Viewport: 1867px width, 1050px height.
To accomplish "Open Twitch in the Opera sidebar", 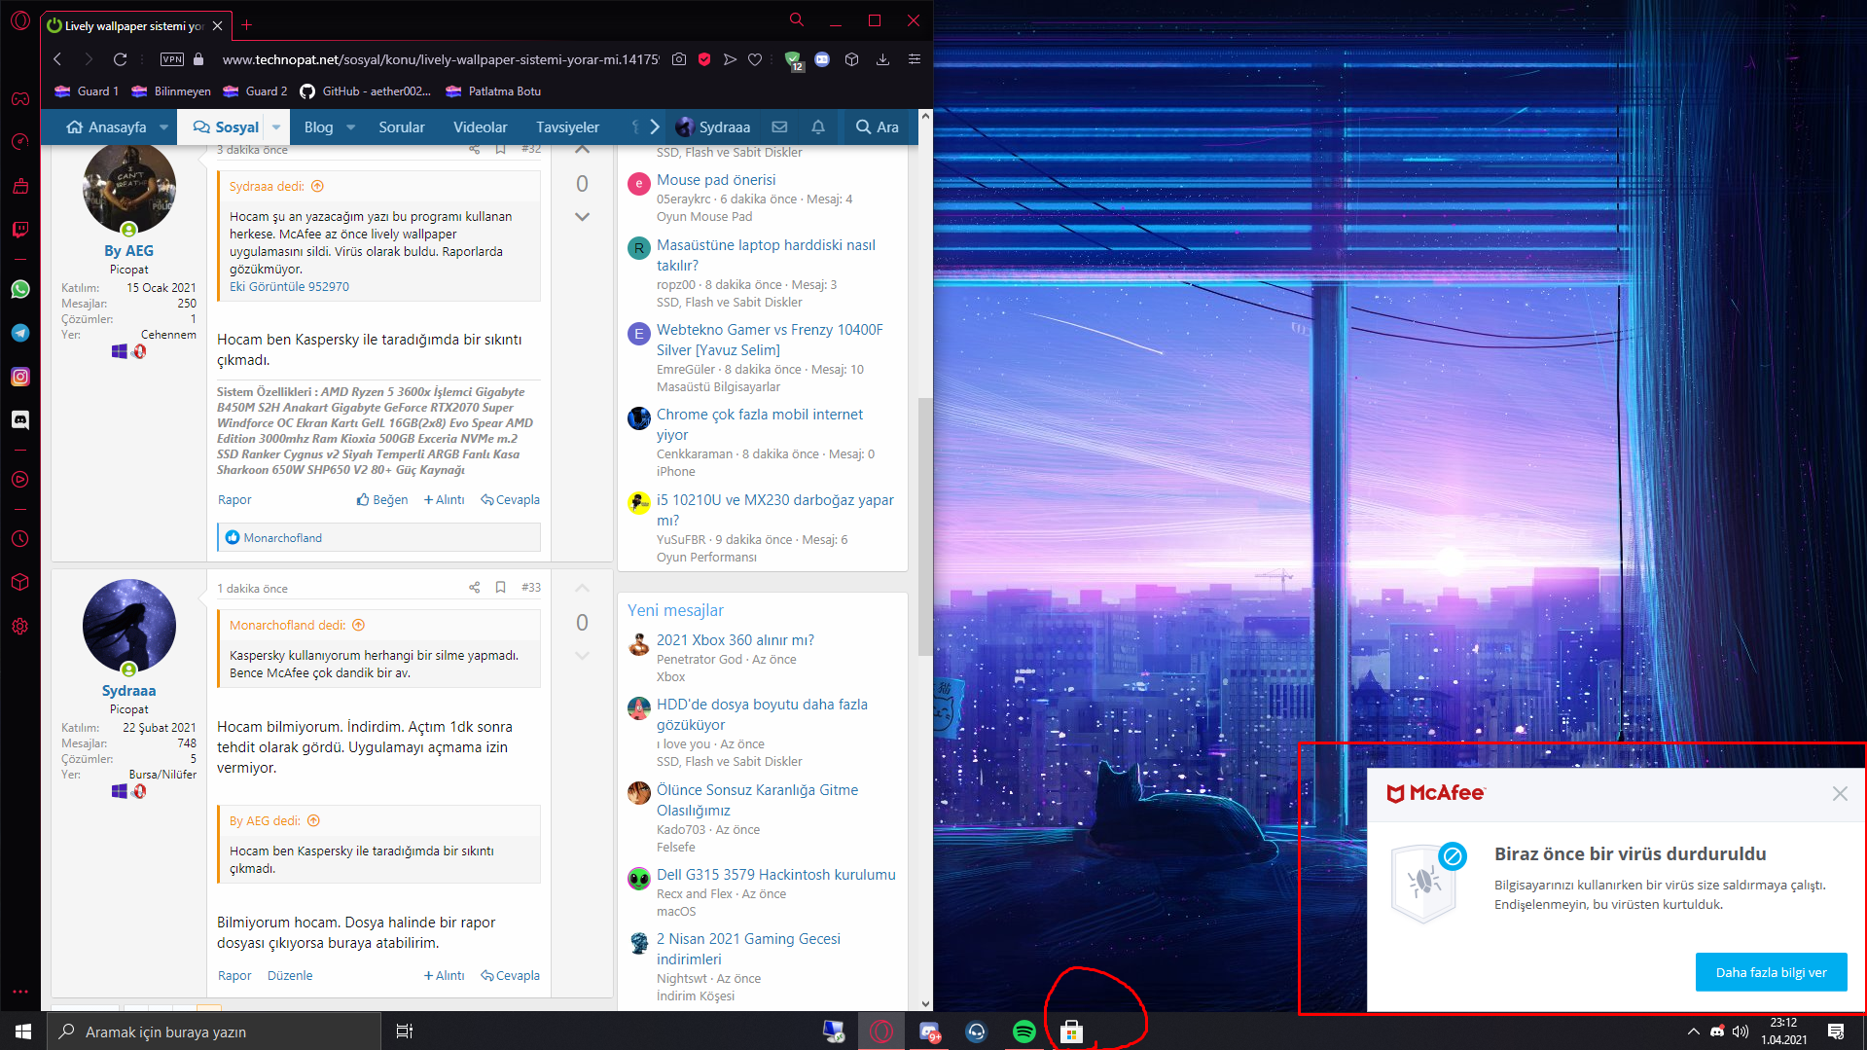I will (x=20, y=230).
